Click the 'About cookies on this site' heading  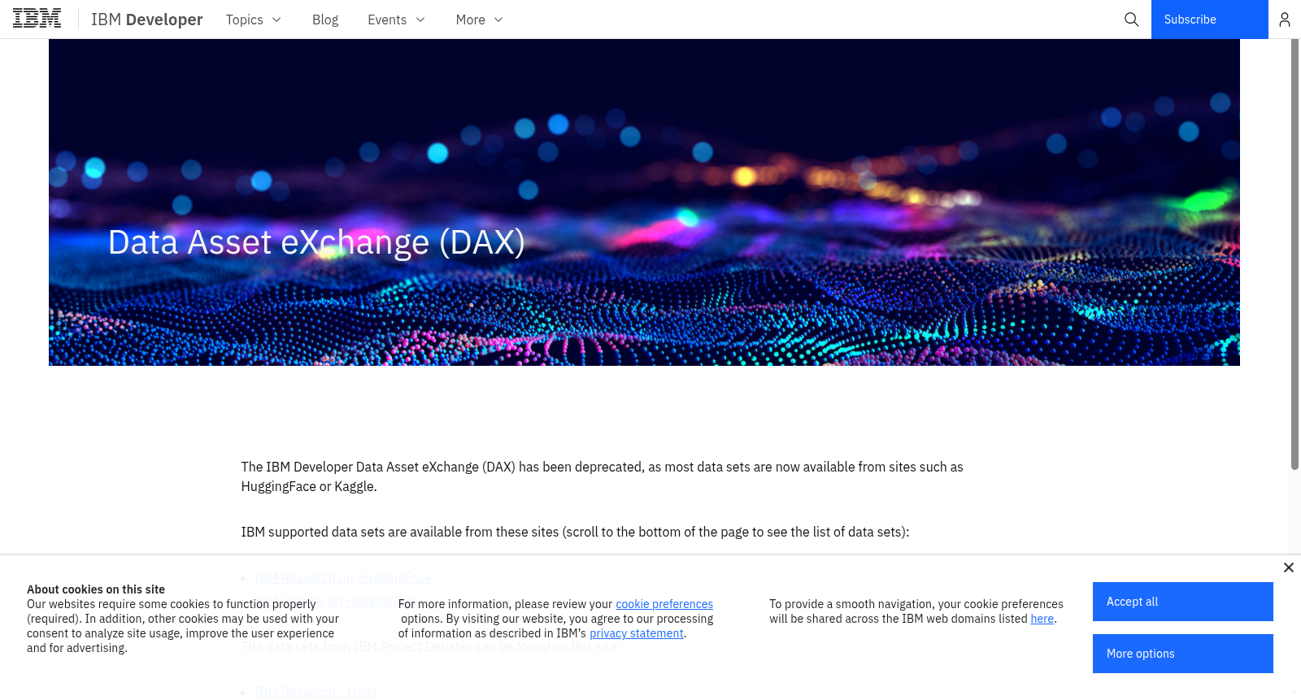click(x=96, y=589)
